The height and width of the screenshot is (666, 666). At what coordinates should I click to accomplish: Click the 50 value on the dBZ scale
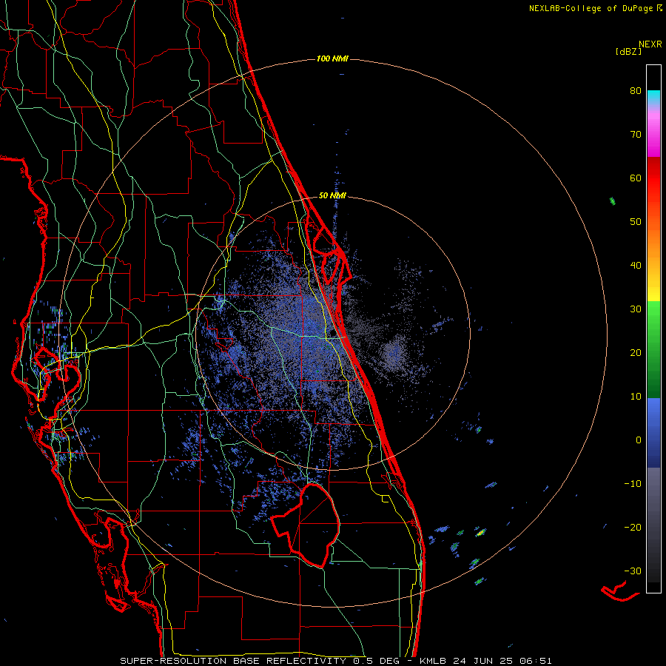[636, 222]
